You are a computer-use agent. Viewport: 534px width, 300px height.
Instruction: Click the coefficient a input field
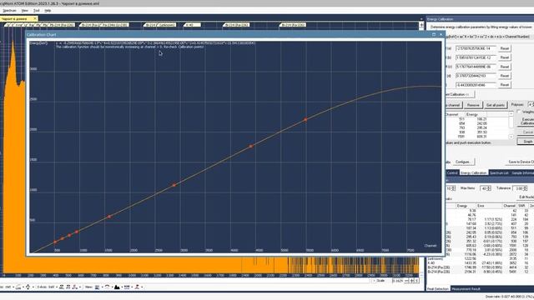tap(476, 48)
